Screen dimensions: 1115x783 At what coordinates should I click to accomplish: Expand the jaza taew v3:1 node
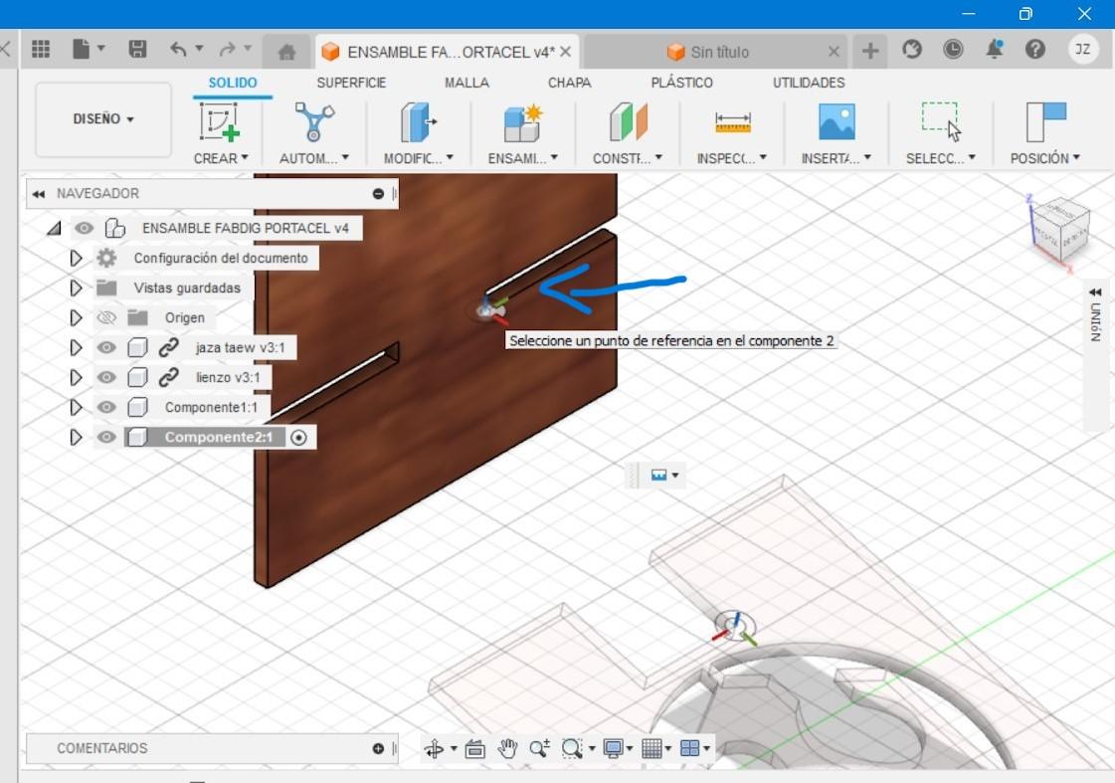click(x=76, y=348)
